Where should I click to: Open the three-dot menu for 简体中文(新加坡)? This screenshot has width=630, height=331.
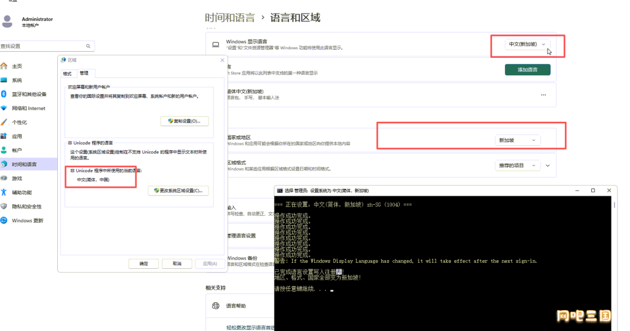click(543, 95)
